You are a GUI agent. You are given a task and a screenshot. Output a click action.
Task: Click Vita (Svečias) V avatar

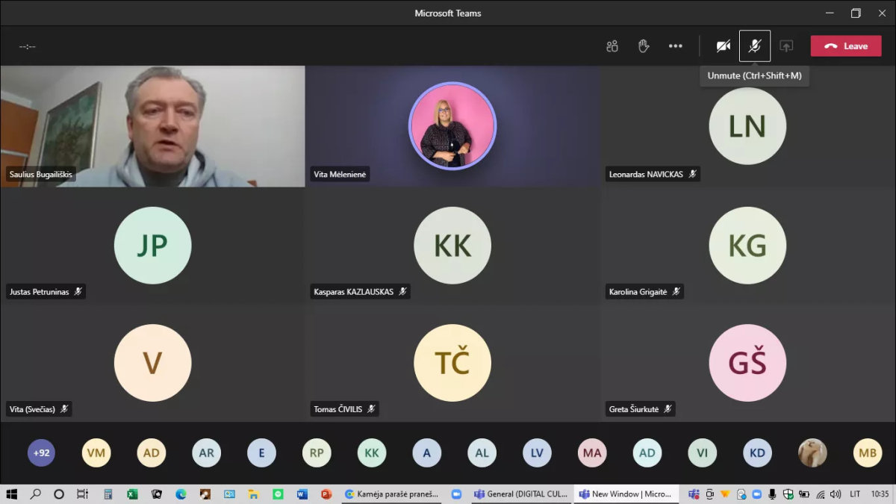tap(152, 363)
